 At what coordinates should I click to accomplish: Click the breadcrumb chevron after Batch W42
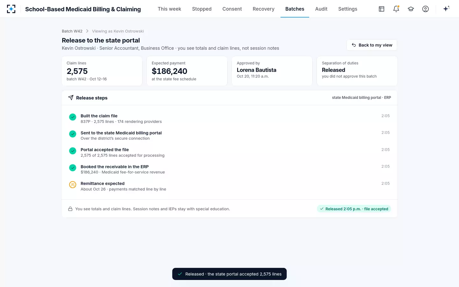coord(87,31)
